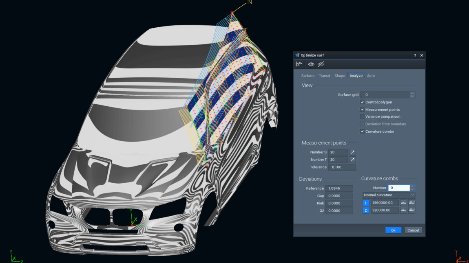The height and width of the screenshot is (263, 469).
Task: Click the Ok button
Action: pos(393,230)
